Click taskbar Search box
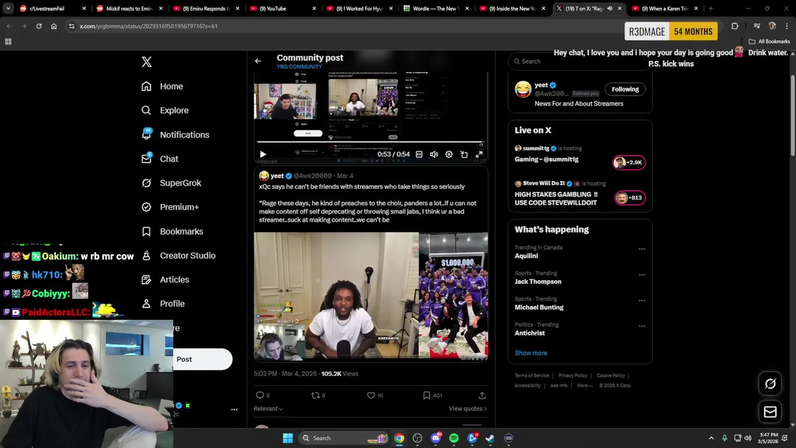 pyautogui.click(x=343, y=438)
